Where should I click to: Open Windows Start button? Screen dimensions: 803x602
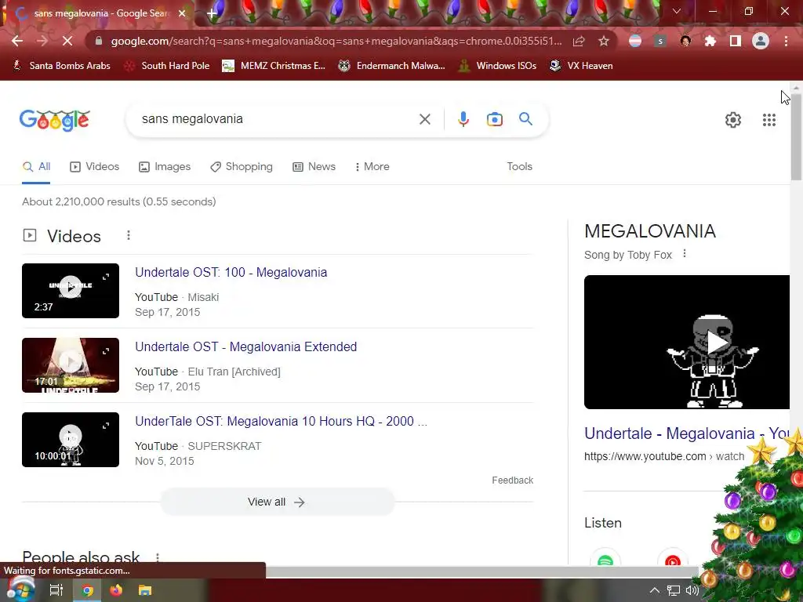(20, 589)
